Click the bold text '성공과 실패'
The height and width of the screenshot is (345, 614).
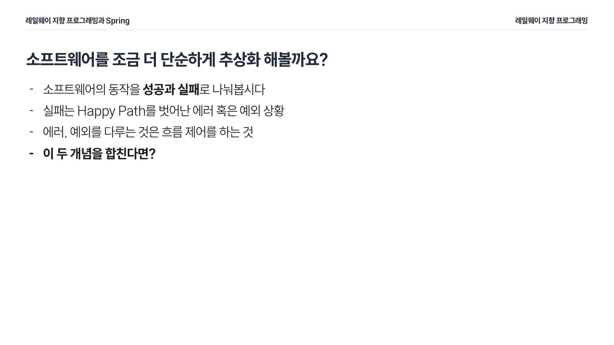171,89
